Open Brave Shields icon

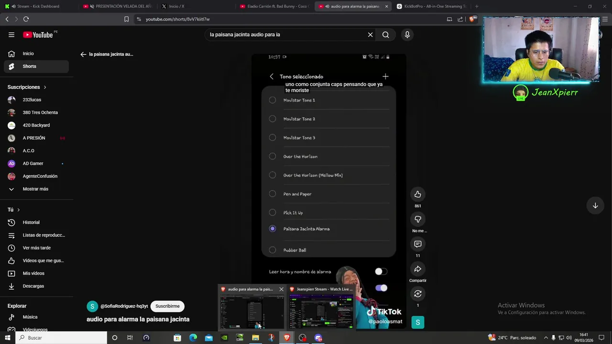point(472,19)
